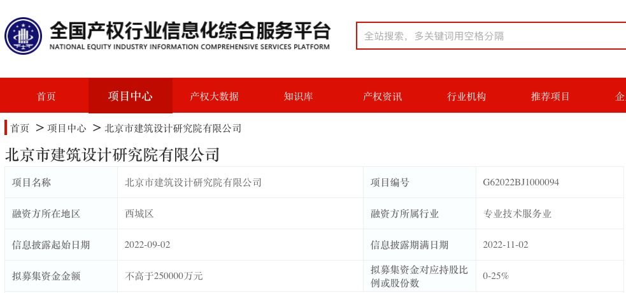The height and width of the screenshot is (293, 626).
Task: Switch to the 行业机构 navigation tab
Action: coord(466,96)
